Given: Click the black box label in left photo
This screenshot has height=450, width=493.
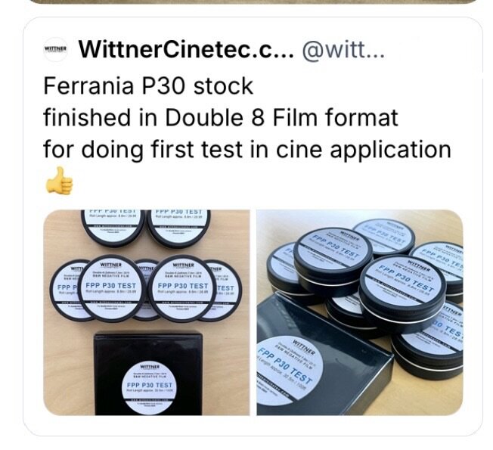Looking at the screenshot, I should pyautogui.click(x=149, y=388).
